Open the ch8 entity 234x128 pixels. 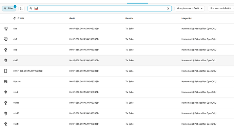(15, 50)
